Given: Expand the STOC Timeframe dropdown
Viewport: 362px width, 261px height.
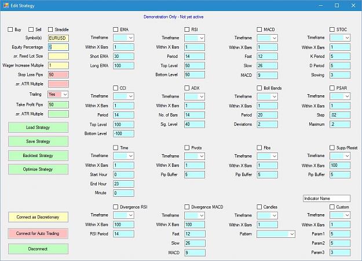Looking at the screenshot, I should click(340, 38).
